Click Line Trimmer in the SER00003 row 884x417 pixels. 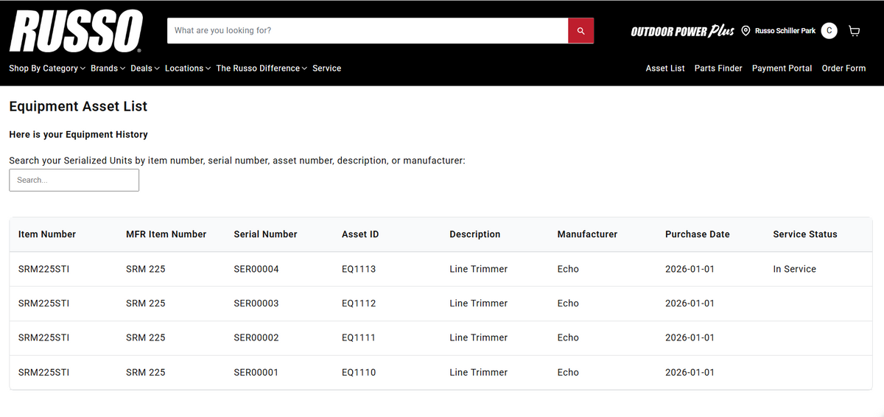pyautogui.click(x=479, y=304)
